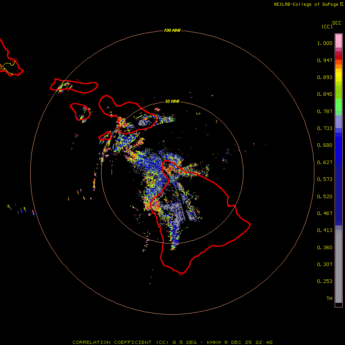Click the 0.467 color scale value
This screenshot has width=345, height=345.
[x=325, y=214]
